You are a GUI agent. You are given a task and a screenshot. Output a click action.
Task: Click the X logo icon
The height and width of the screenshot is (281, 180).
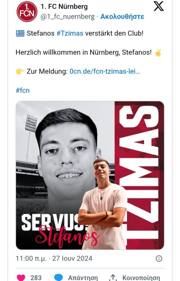159,6
